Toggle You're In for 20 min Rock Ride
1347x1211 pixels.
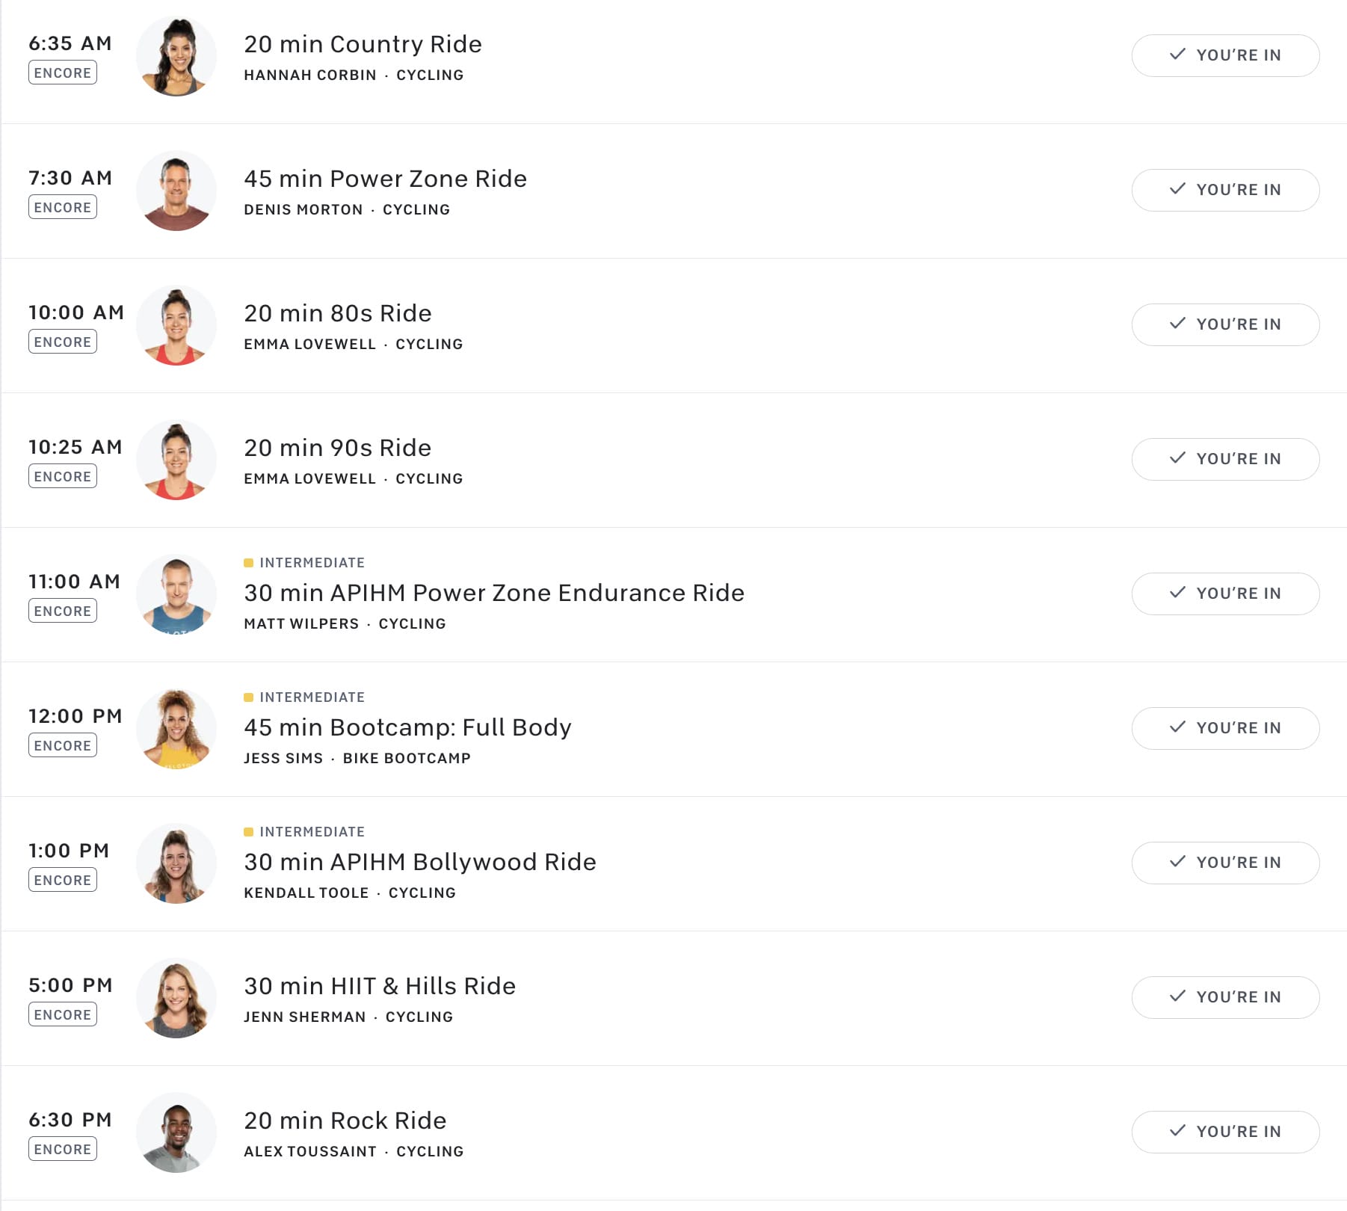pyautogui.click(x=1225, y=1132)
